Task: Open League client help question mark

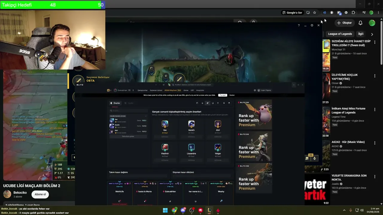Action: point(299,25)
